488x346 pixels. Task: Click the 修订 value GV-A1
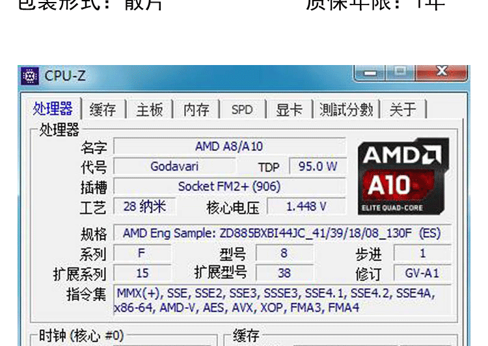pos(422,273)
